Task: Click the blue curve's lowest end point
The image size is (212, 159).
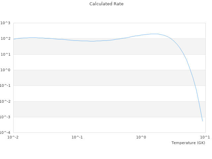Action: tap(202, 121)
